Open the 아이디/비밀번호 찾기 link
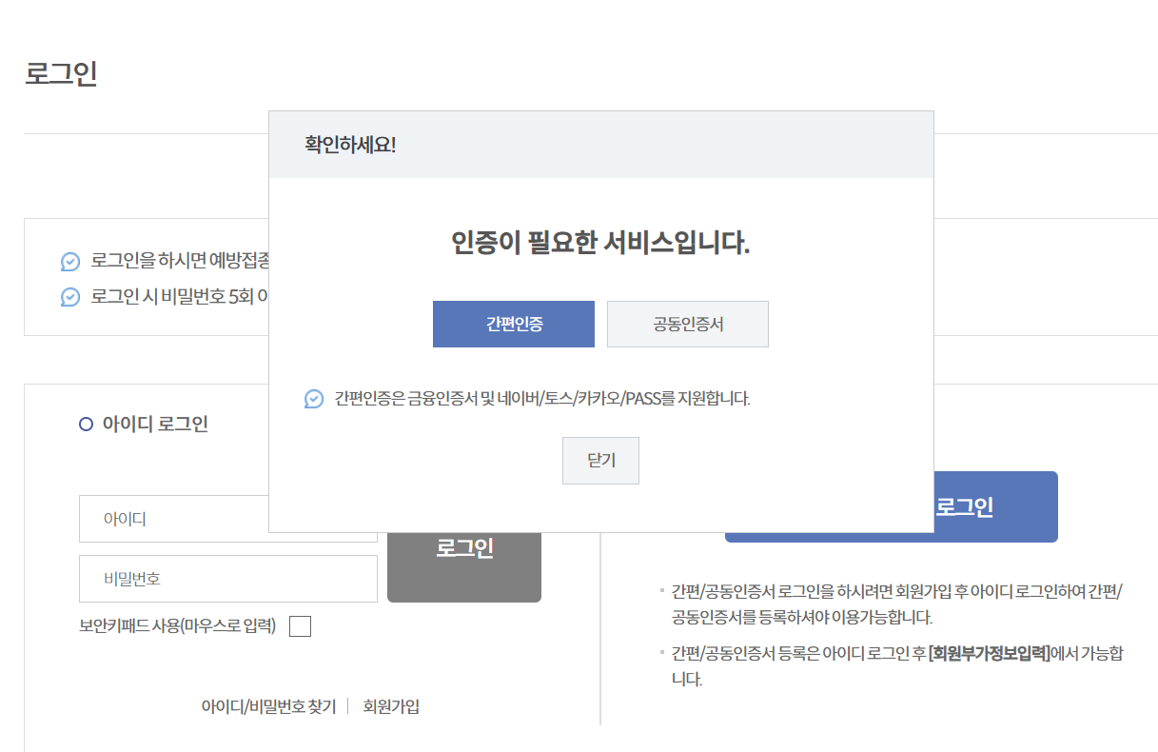 pyautogui.click(x=267, y=705)
